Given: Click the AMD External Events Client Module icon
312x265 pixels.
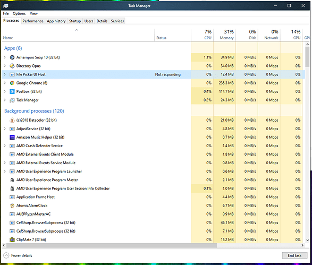Looking at the screenshot, I should click(12, 154).
